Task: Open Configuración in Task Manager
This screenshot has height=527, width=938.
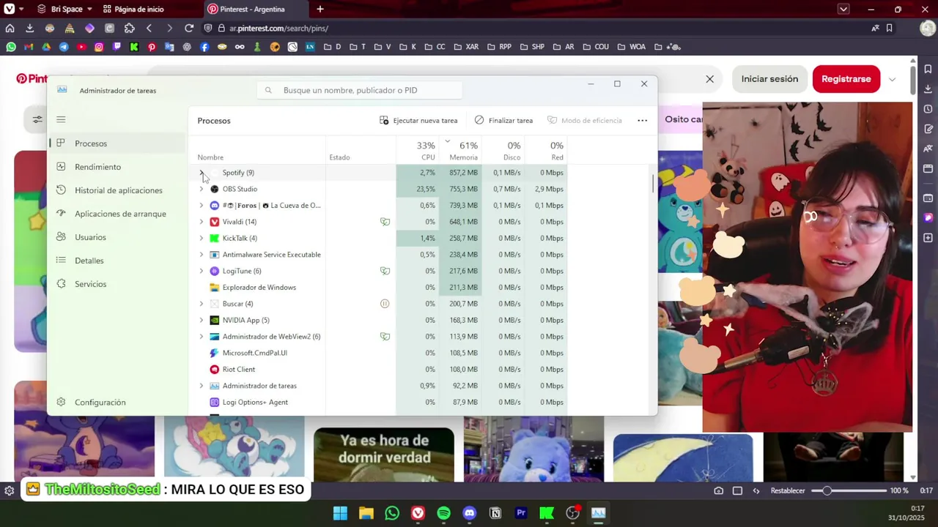Action: pyautogui.click(x=117, y=402)
